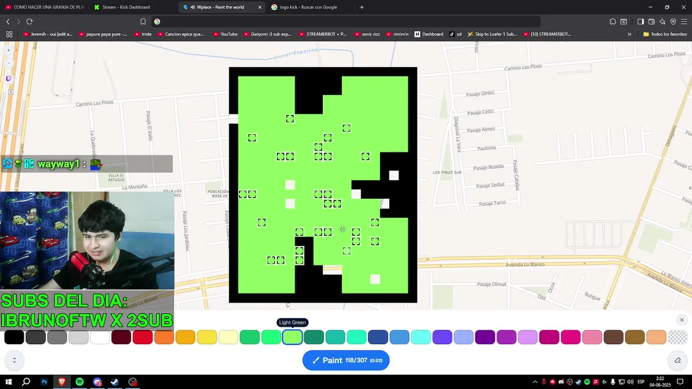Viewport: 692px width, 389px height.
Task: Open the apps grid in bookmarks bar
Action: (x=9, y=34)
